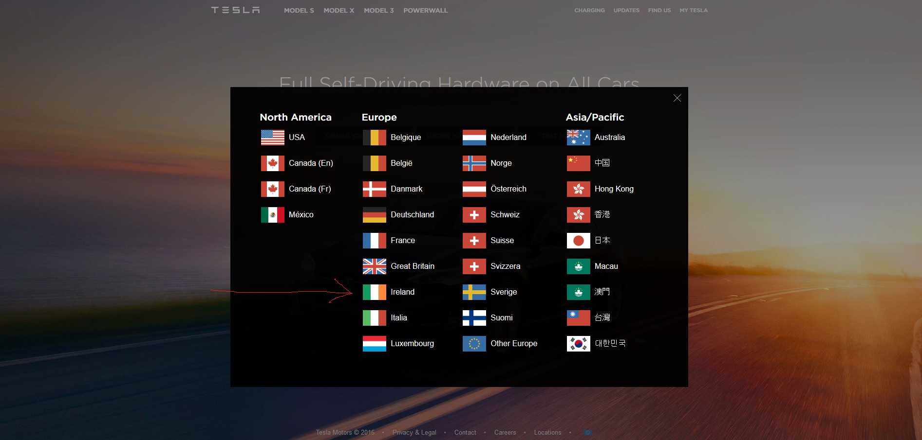Open the Powerwall menu item

pos(425,10)
